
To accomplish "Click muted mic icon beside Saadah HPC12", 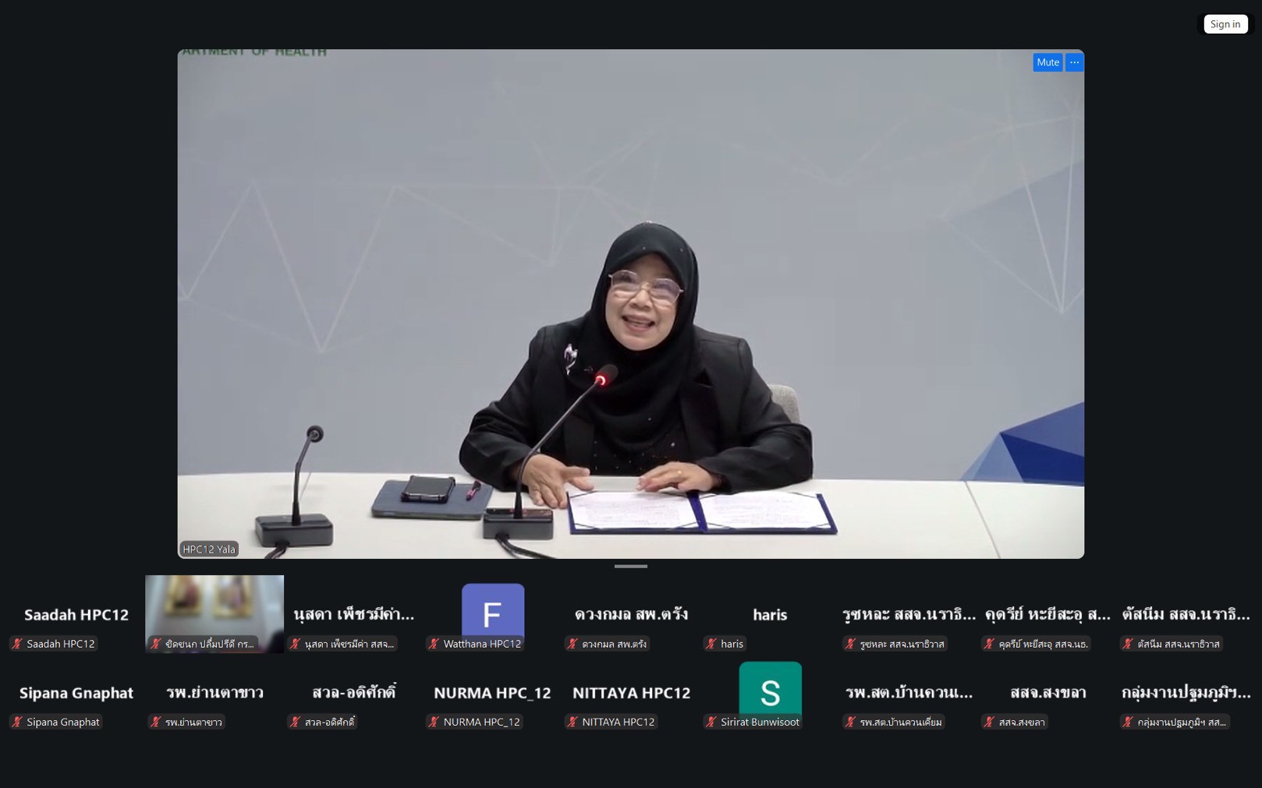I will click(x=17, y=644).
